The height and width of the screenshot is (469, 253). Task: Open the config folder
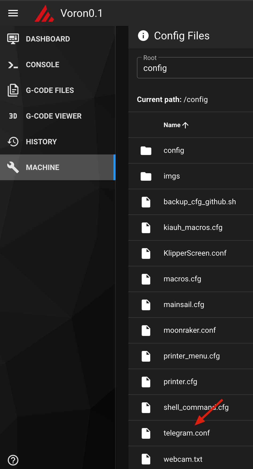click(x=174, y=150)
